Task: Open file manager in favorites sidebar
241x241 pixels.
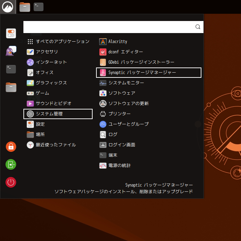Action: point(11,87)
